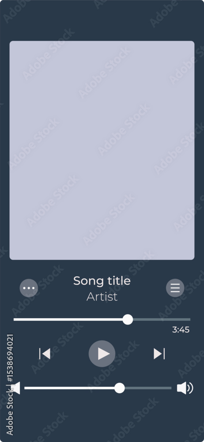Seek back within the played part of progress bar
Screen dimensions: 204x442
point(68,320)
